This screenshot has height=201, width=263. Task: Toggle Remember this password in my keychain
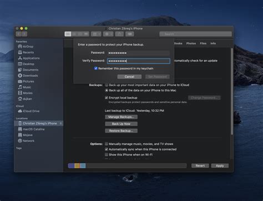[x=96, y=69]
